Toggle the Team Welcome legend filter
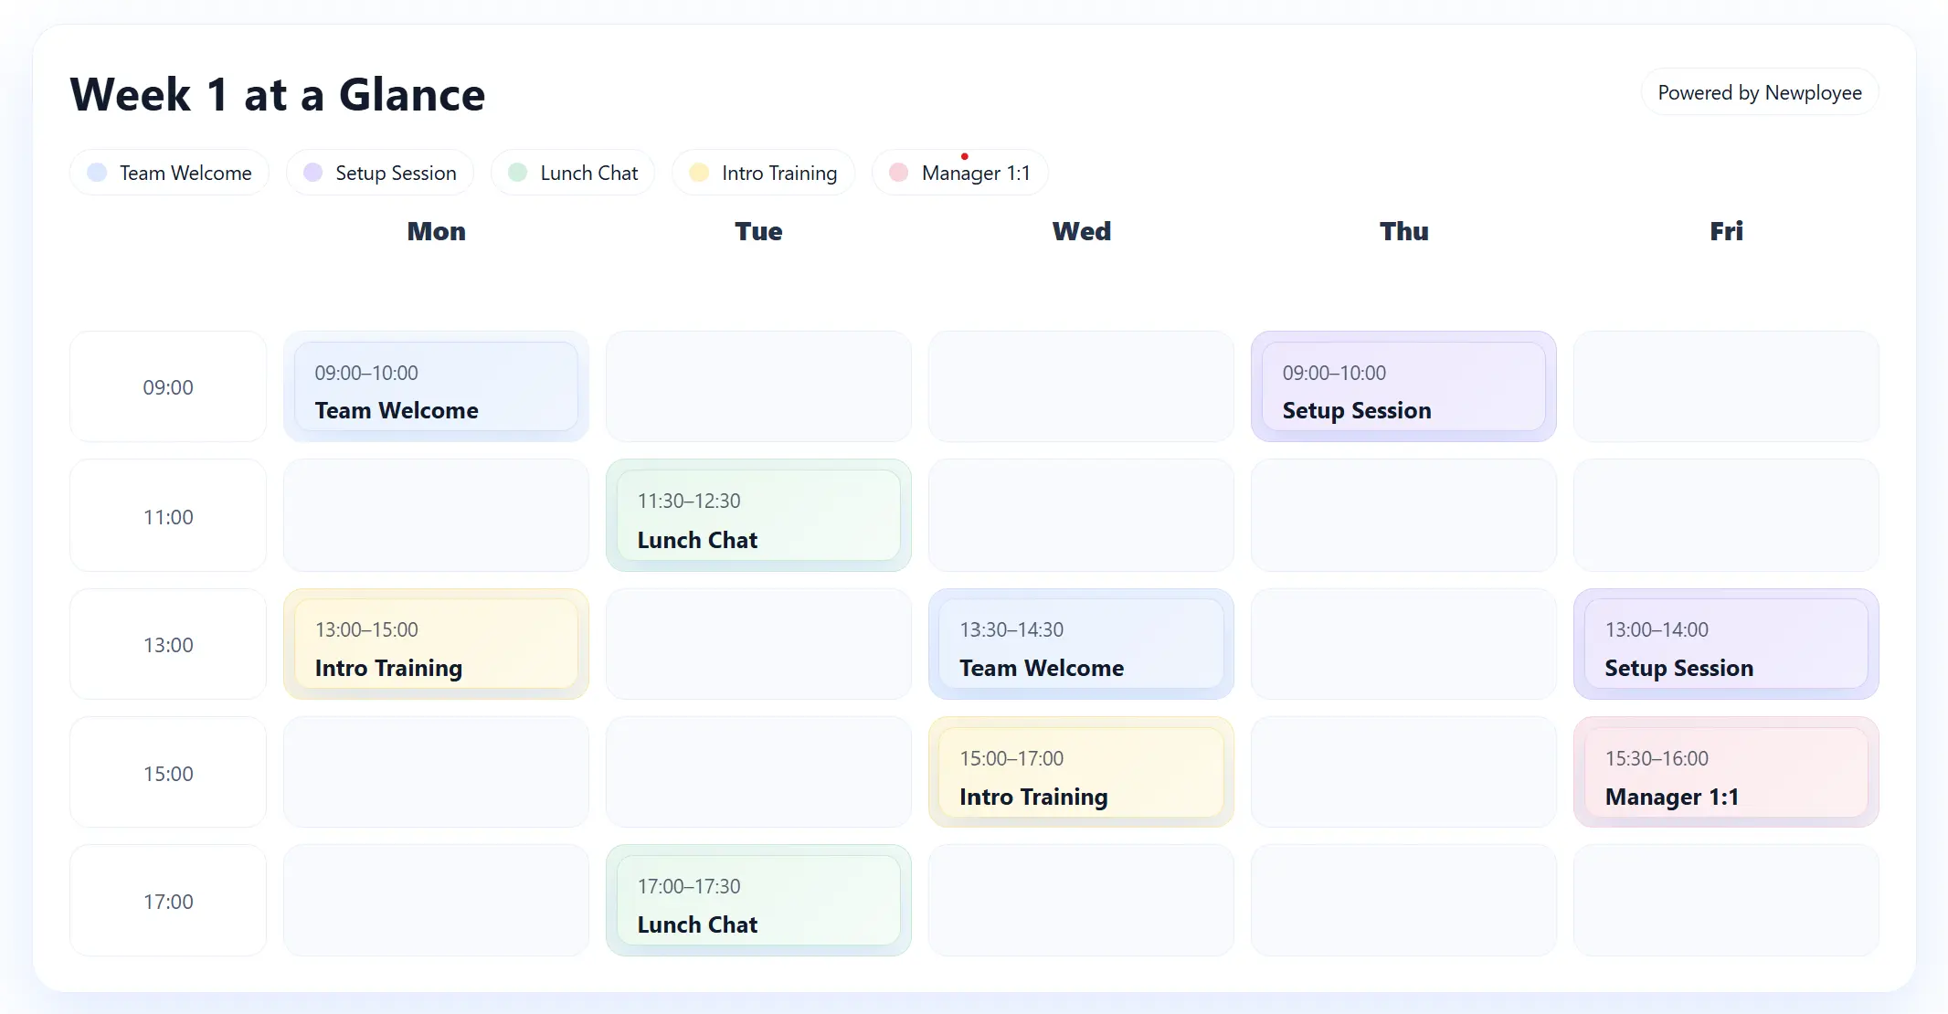1948x1014 pixels. click(x=185, y=173)
